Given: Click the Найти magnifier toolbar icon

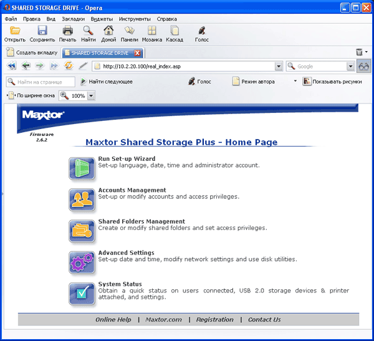Looking at the screenshot, I should [x=88, y=31].
